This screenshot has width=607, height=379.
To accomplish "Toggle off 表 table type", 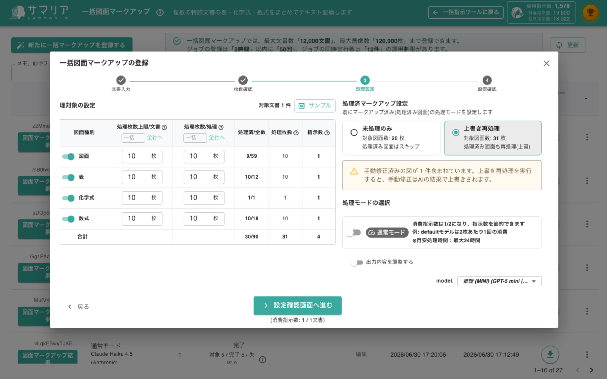I will coord(68,177).
